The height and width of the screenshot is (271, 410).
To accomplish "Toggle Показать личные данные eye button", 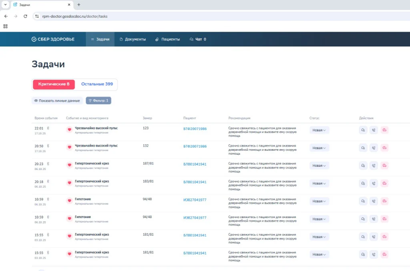I will (x=57, y=101).
